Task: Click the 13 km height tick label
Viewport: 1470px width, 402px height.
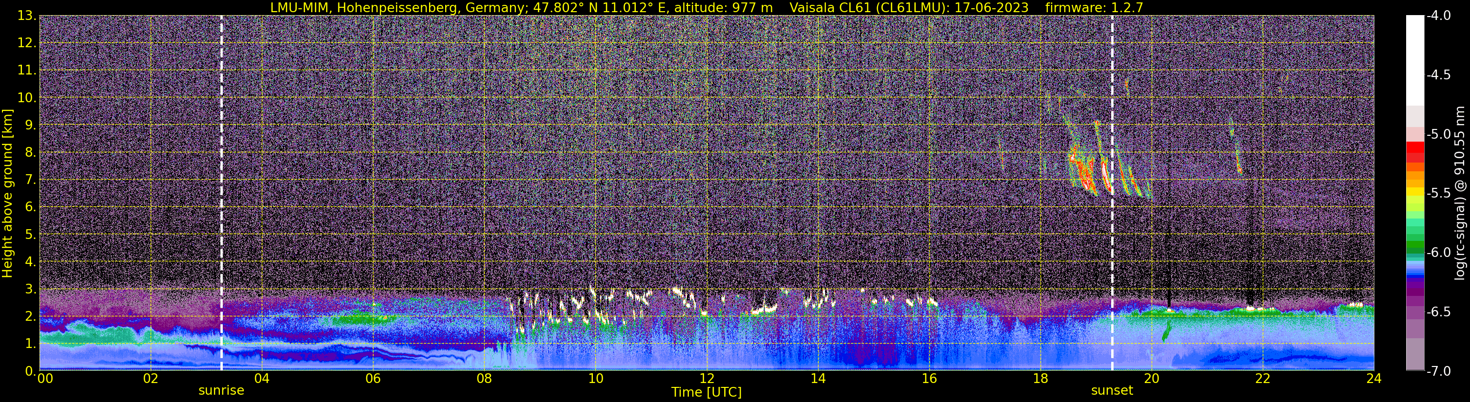Action: 26,16
